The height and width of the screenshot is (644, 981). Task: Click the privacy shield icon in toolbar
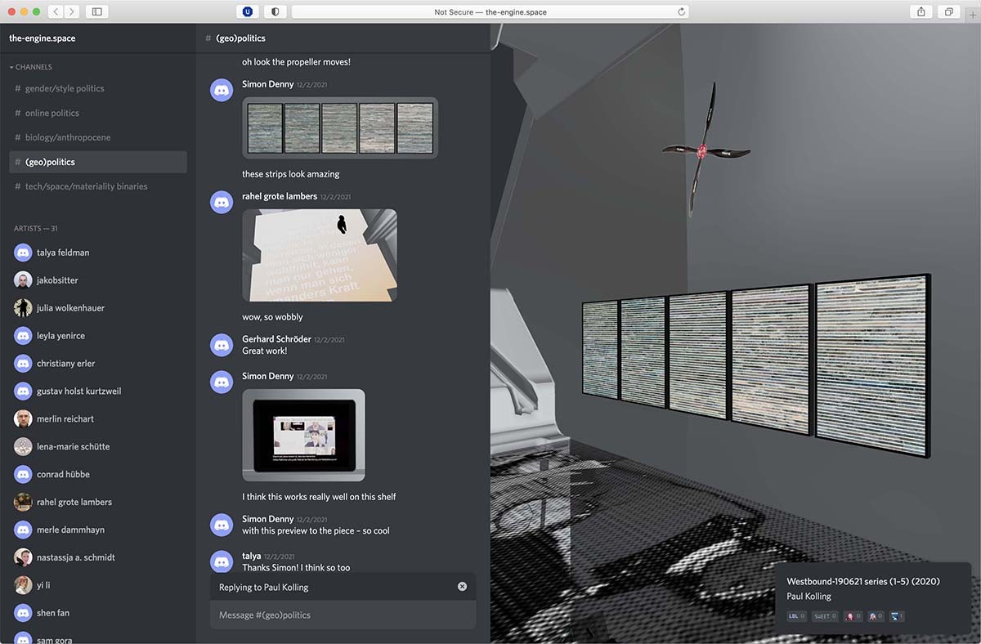click(x=275, y=11)
